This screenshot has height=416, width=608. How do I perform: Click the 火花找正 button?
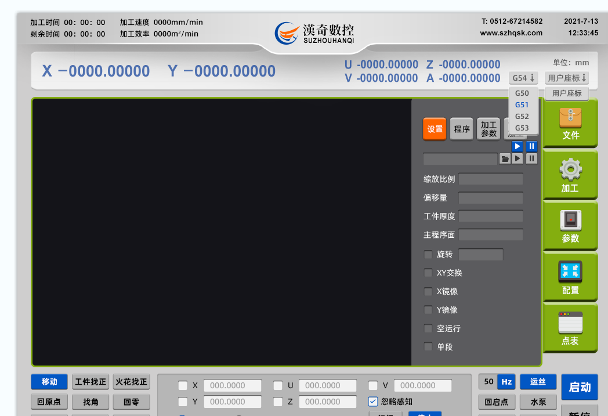pos(132,382)
